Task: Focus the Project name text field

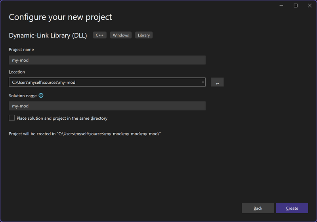Action: click(x=107, y=60)
